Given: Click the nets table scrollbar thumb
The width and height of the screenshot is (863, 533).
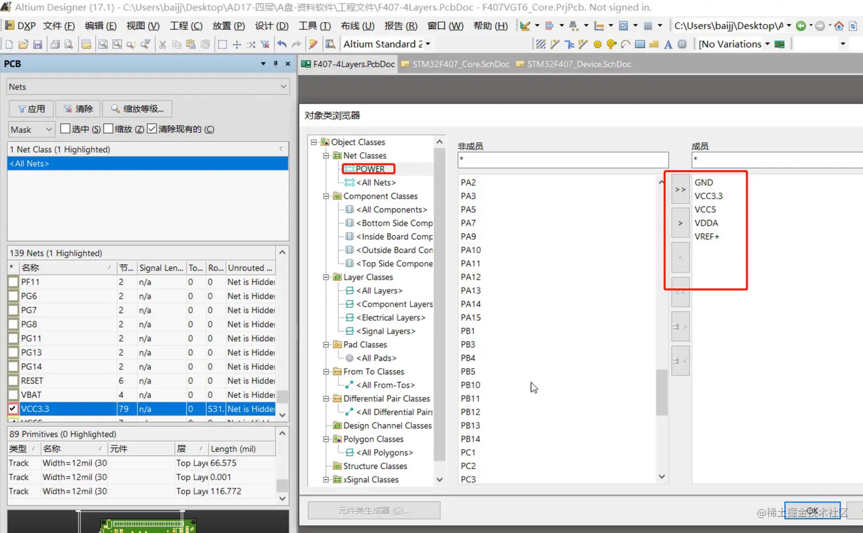Looking at the screenshot, I should point(282,396).
